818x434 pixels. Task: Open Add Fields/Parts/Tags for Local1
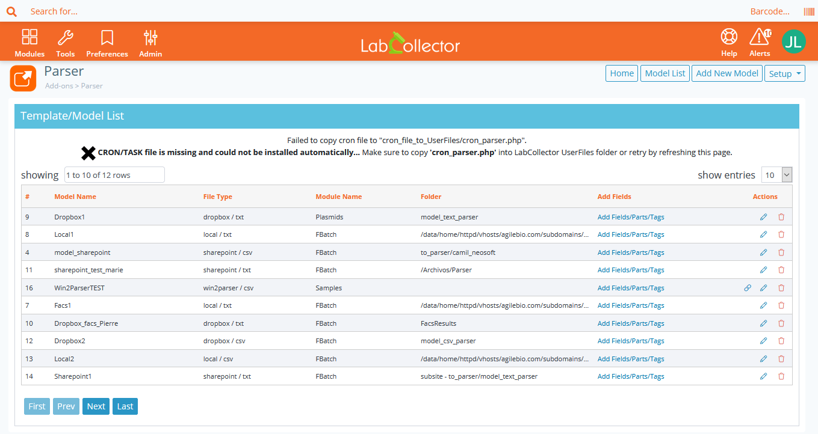(631, 234)
